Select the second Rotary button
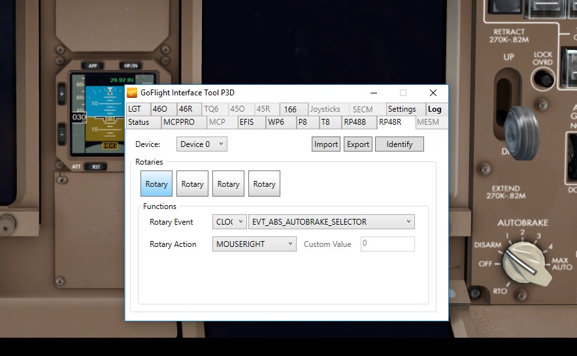Viewport: 577px width, 356px height. pos(192,184)
